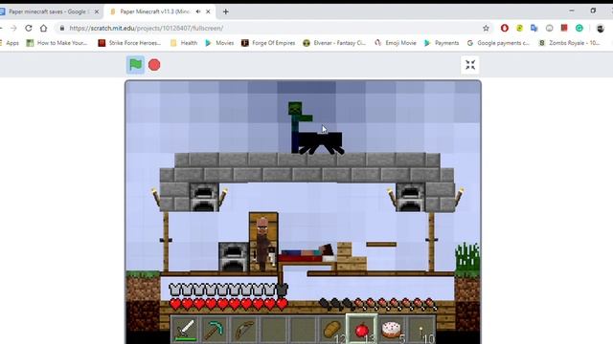
Task: Open the browser profile avatar
Action: pyautogui.click(x=601, y=28)
